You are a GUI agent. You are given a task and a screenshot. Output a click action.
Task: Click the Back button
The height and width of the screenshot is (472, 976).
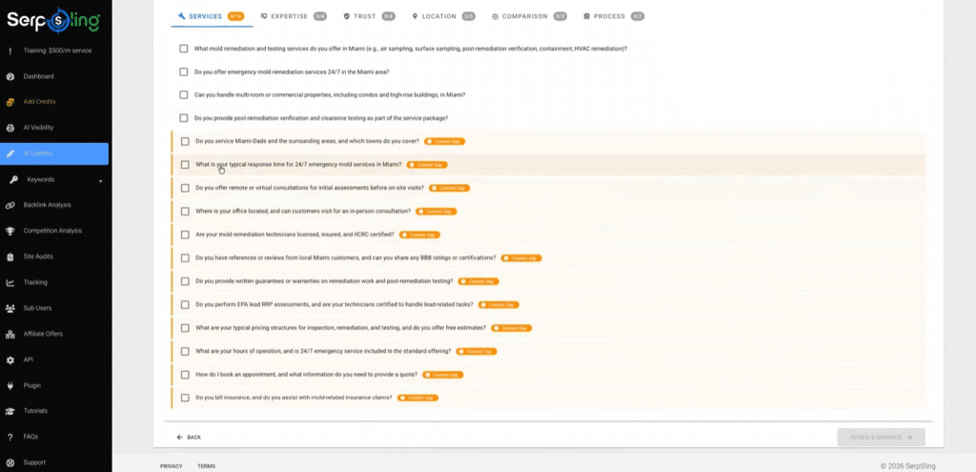(189, 437)
